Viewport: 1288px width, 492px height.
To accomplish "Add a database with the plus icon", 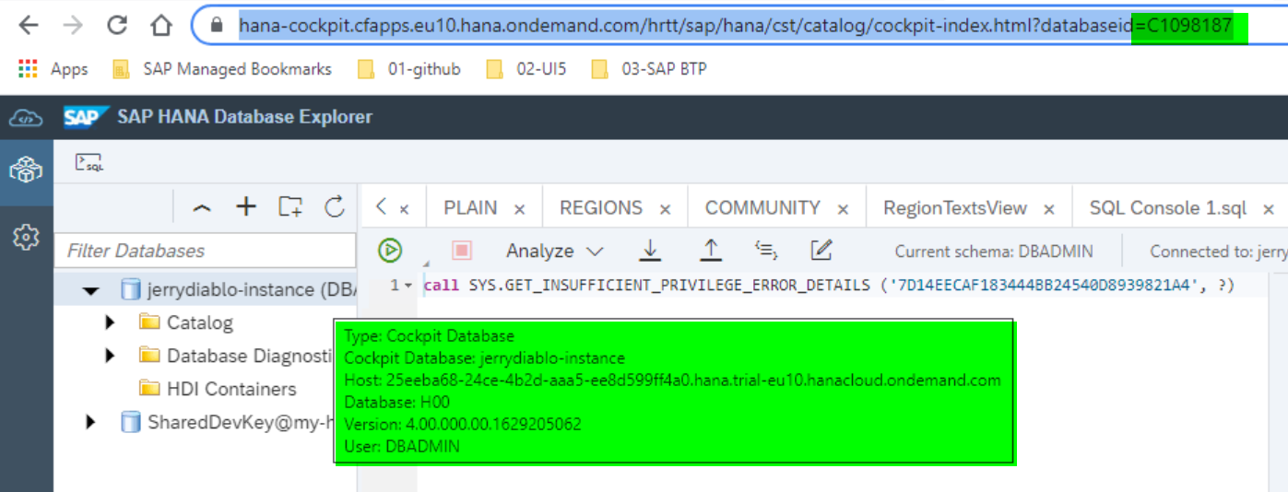I will pos(245,206).
